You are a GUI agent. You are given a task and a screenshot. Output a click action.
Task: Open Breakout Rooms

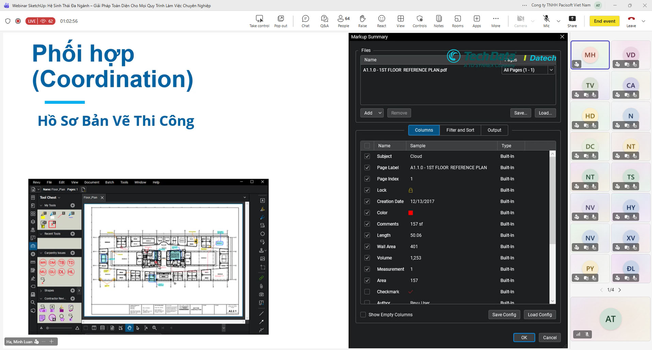457,21
